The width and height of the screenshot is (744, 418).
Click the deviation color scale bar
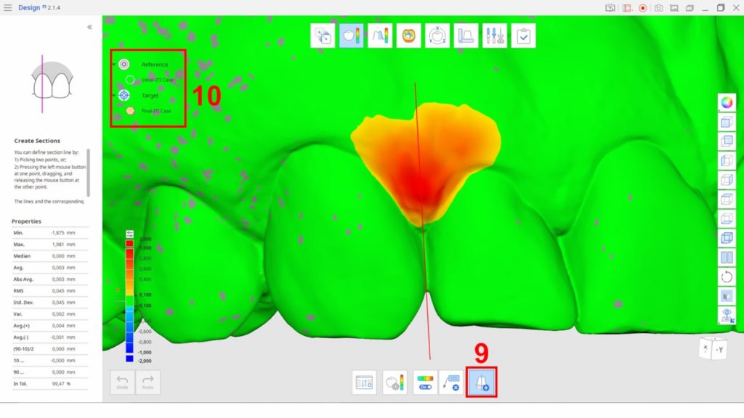pos(129,301)
